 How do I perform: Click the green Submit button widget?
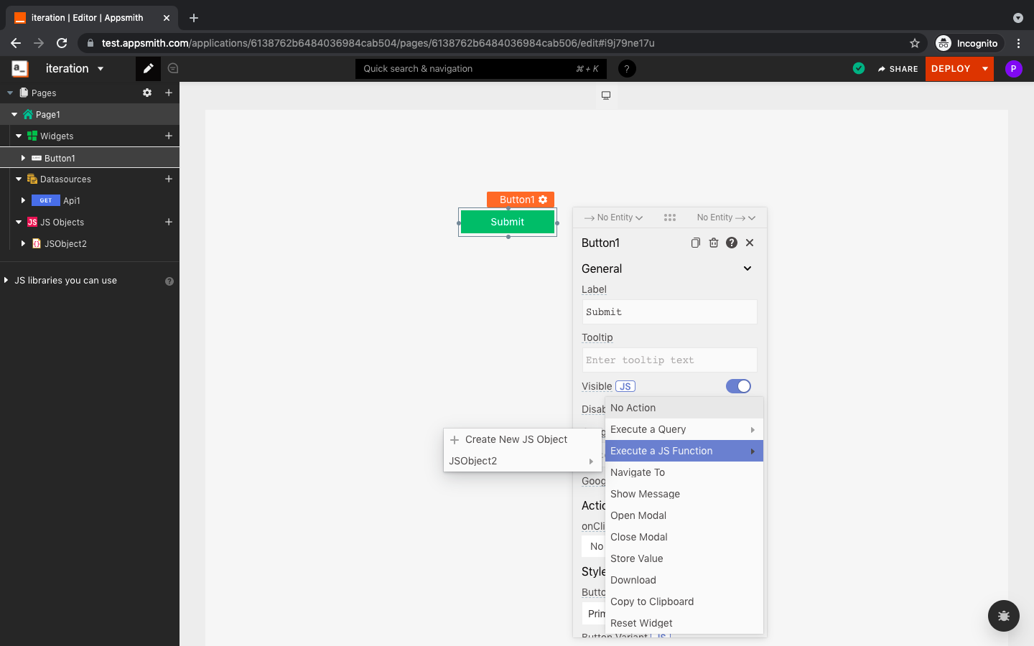click(x=508, y=222)
